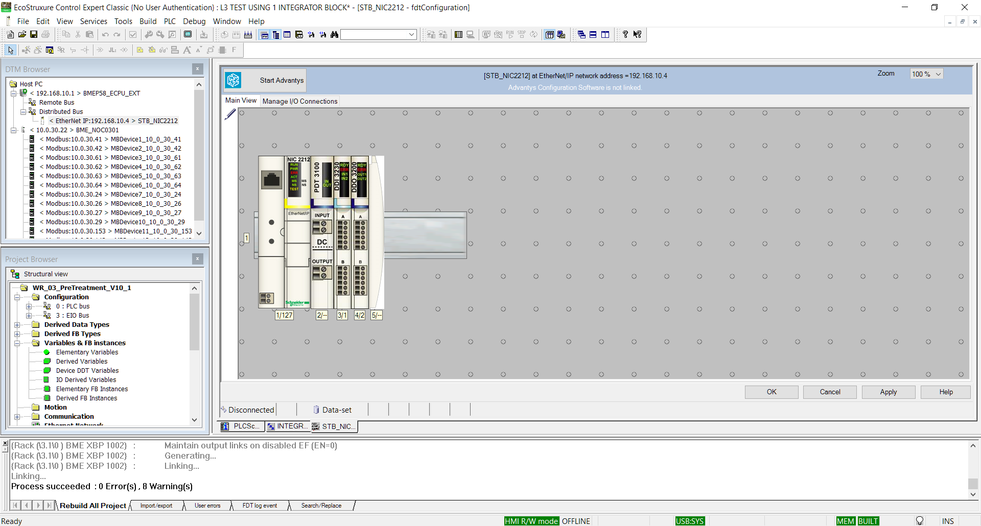
Task: Click the Structural view tree icon
Action: (x=15, y=274)
